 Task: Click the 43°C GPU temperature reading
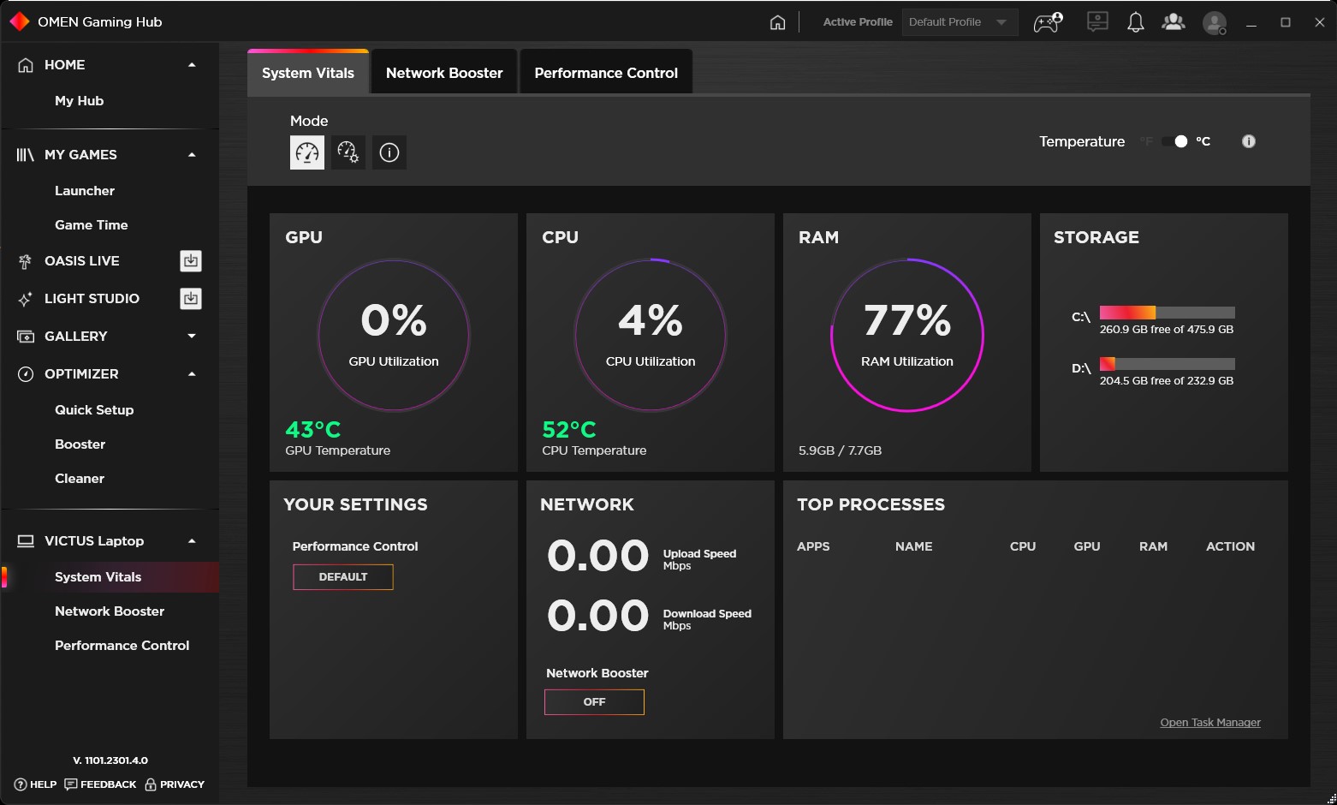click(x=313, y=429)
